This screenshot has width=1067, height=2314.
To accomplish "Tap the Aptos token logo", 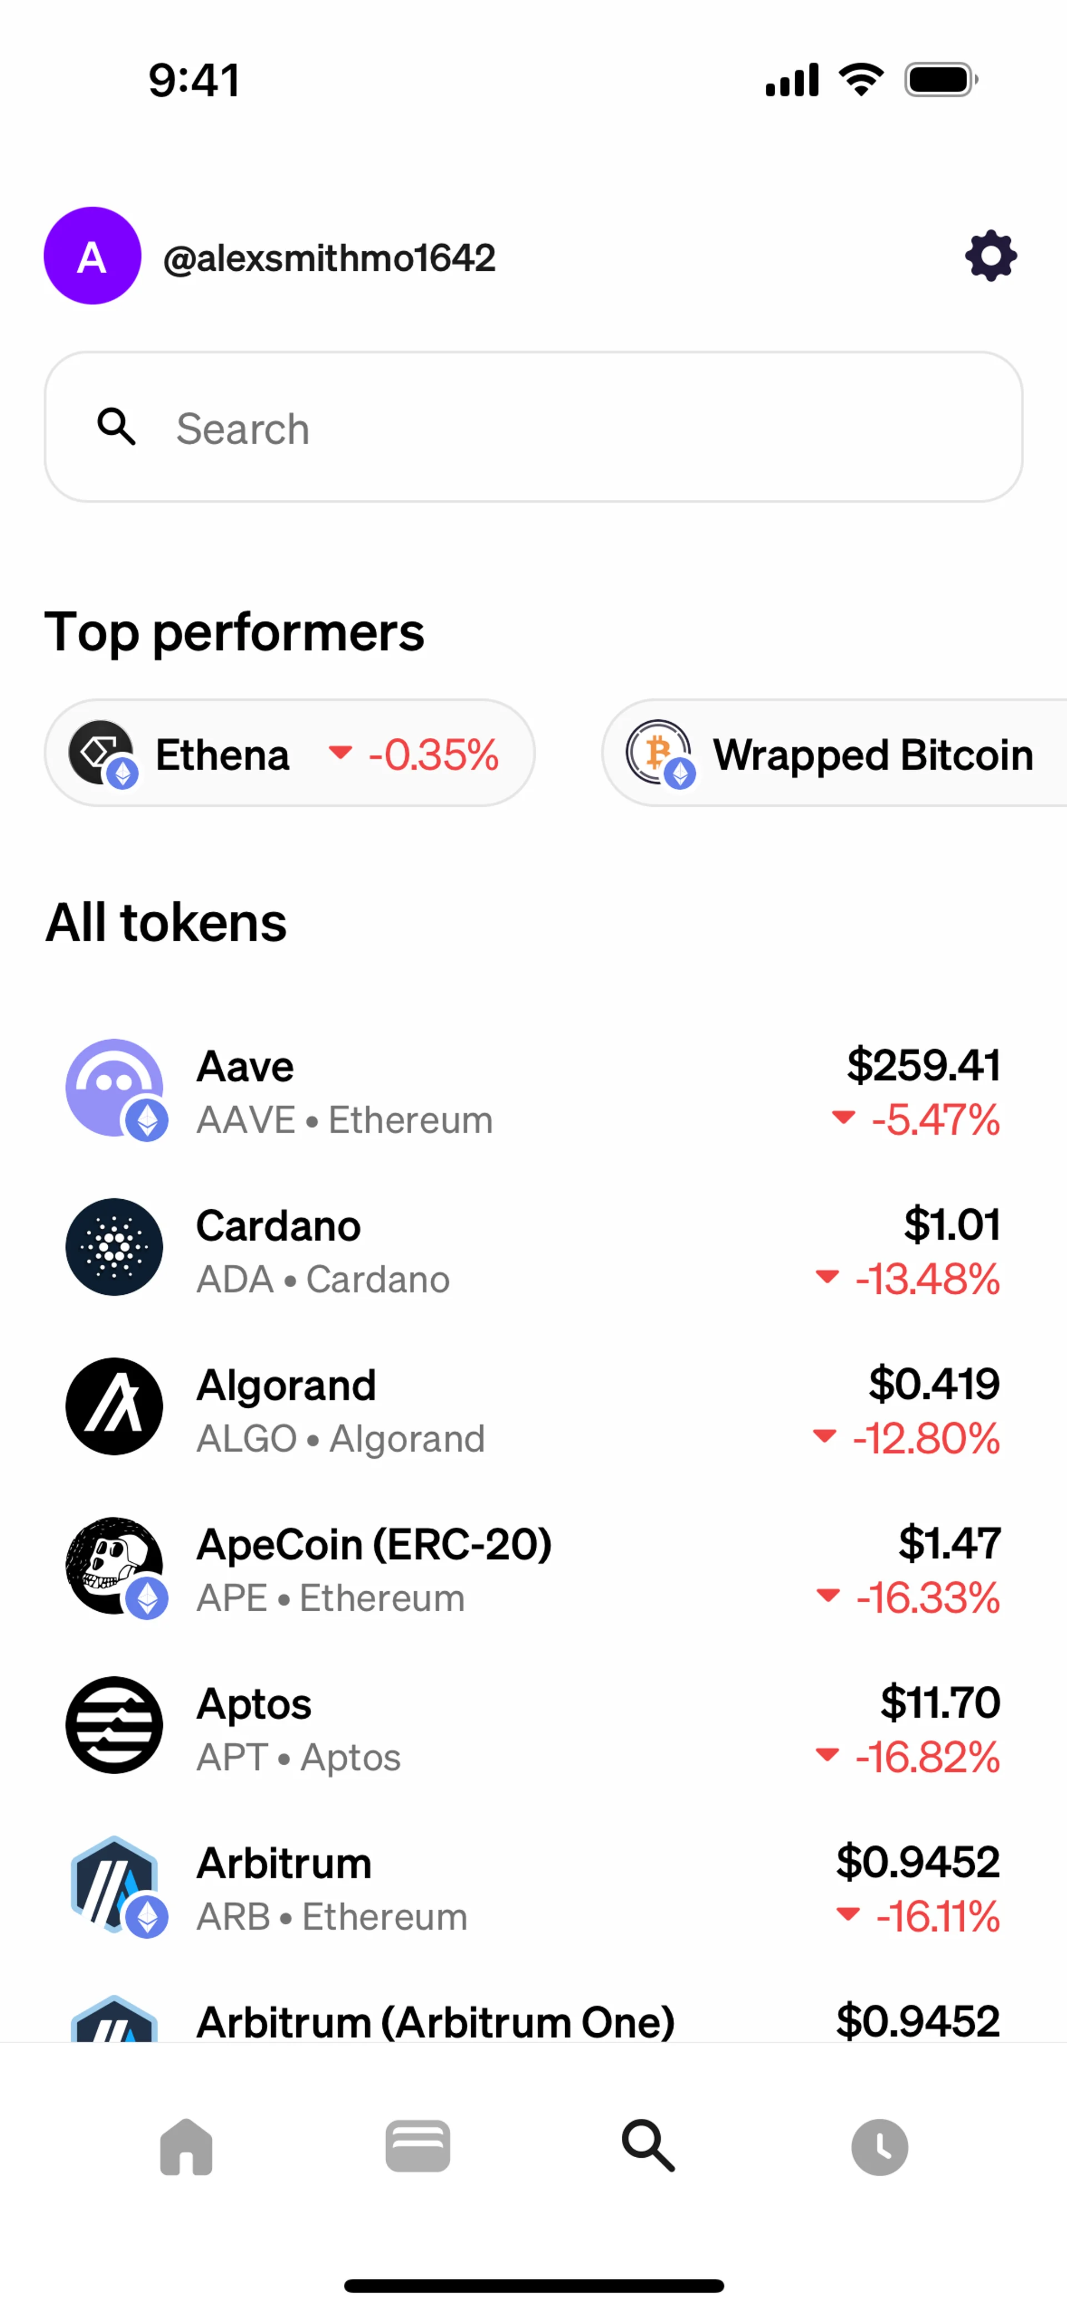I will coord(114,1725).
